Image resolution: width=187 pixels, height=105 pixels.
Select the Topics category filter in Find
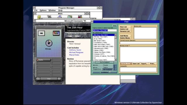click(108, 67)
